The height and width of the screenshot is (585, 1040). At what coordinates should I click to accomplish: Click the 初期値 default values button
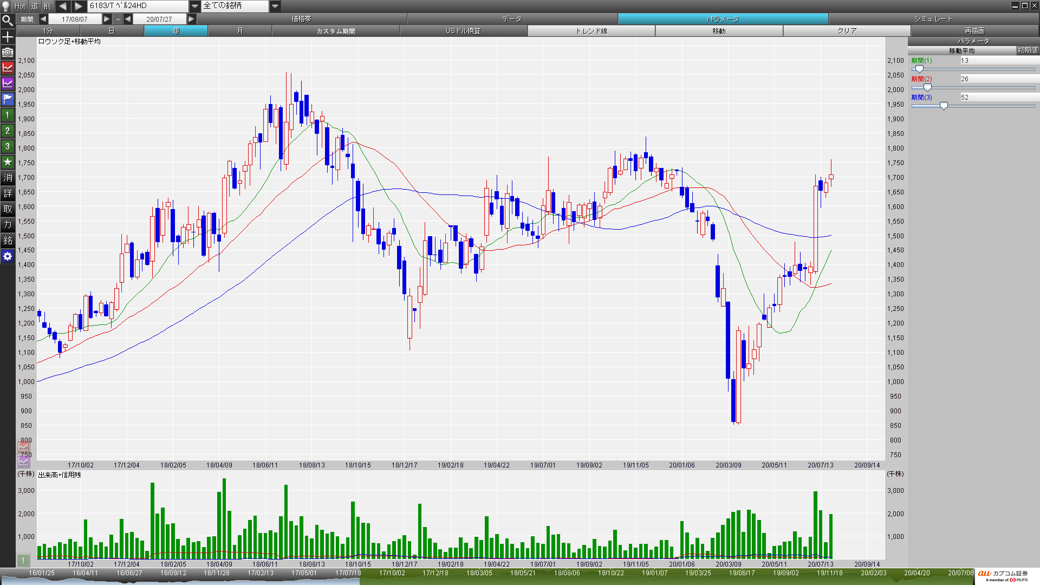tap(1027, 50)
